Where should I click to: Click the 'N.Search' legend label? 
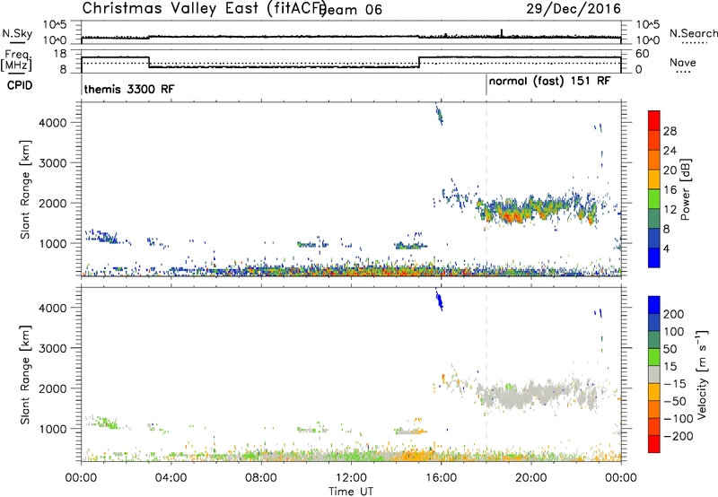693,33
